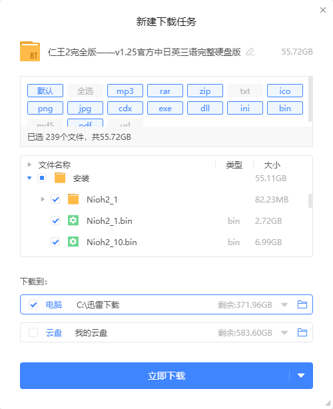Image resolution: width=333 pixels, height=409 pixels.
Task: Click the 安装 folder icon
Action: click(60, 178)
